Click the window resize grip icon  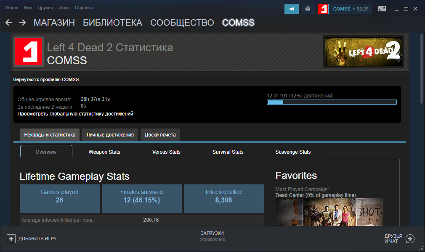pyautogui.click(x=421, y=248)
